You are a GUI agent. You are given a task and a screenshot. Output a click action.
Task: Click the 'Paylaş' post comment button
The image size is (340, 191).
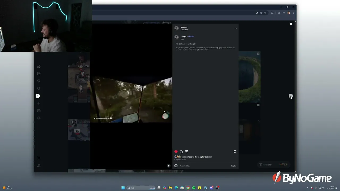pos(234,166)
